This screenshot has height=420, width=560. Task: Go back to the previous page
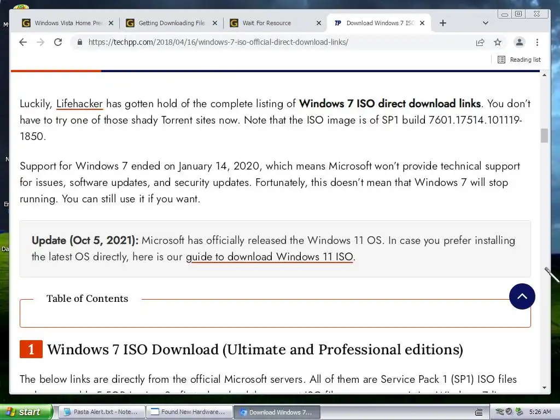(23, 42)
